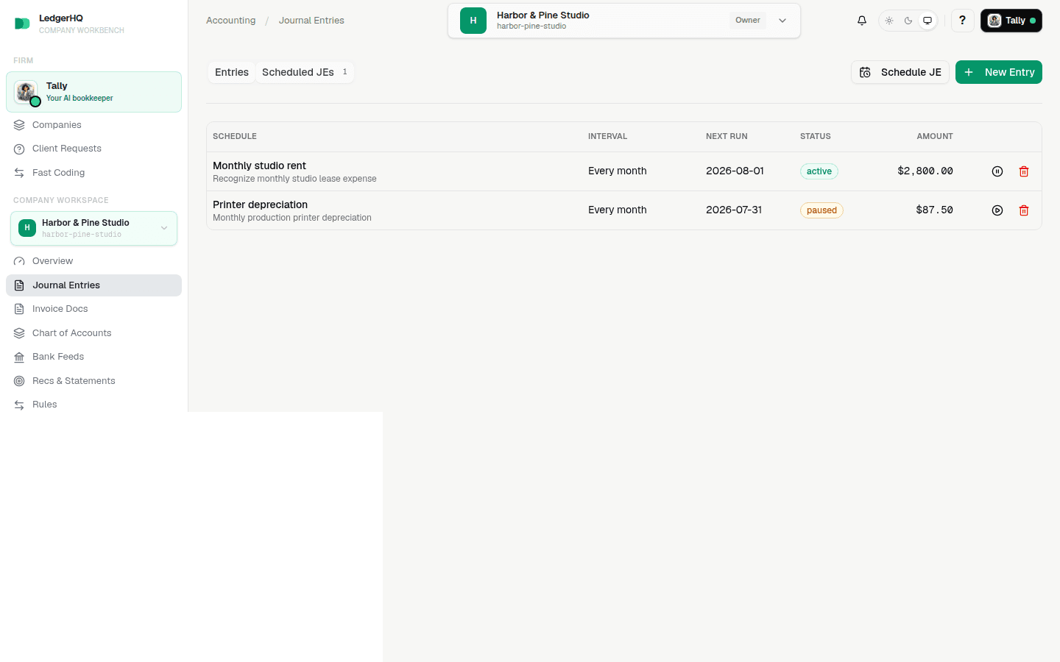Click the AMOUNT column header
Image resolution: width=1060 pixels, height=662 pixels.
coord(935,136)
